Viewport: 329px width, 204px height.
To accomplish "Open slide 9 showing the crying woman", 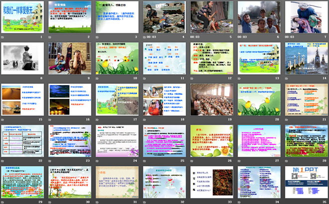I will 67,58.
